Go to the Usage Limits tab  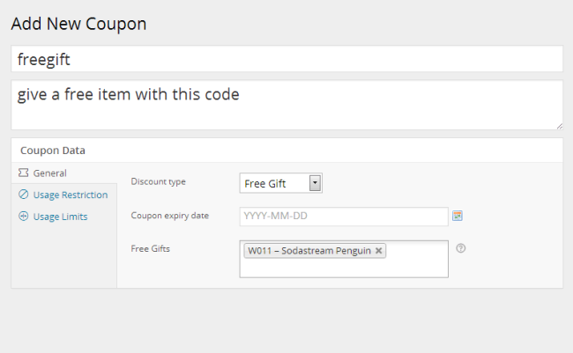pyautogui.click(x=60, y=216)
